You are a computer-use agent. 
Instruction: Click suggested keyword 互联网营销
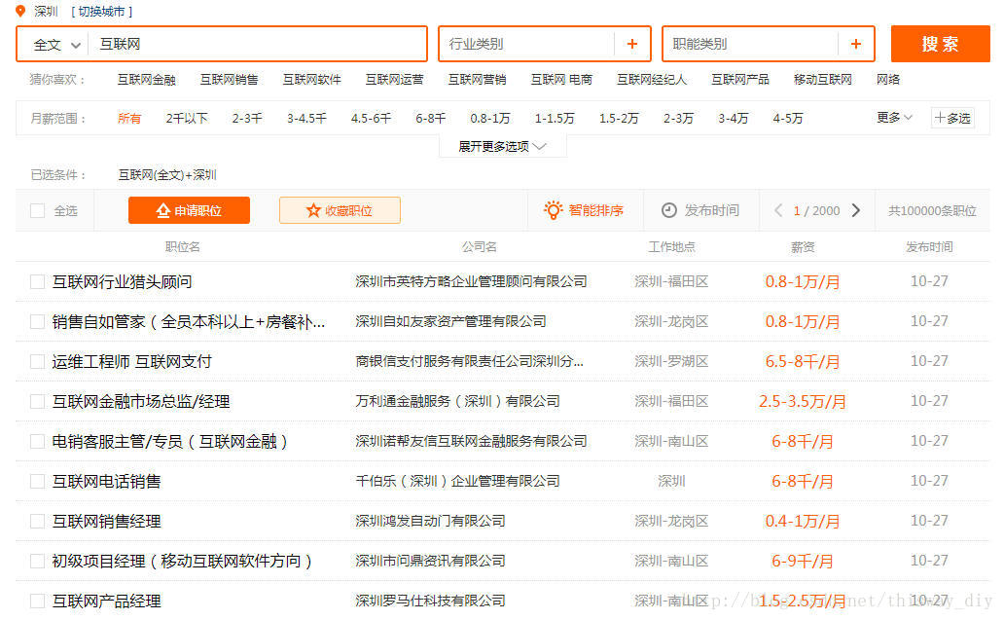pyautogui.click(x=477, y=80)
